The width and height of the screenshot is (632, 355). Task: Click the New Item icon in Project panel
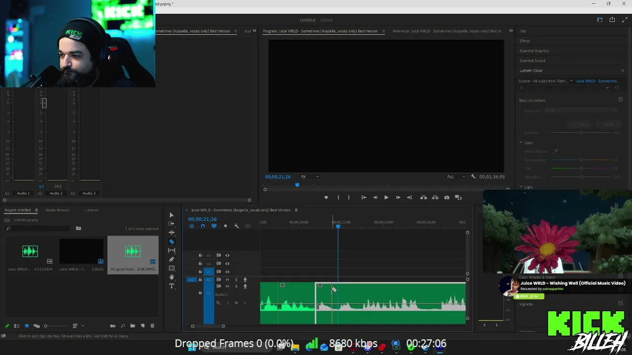143,326
